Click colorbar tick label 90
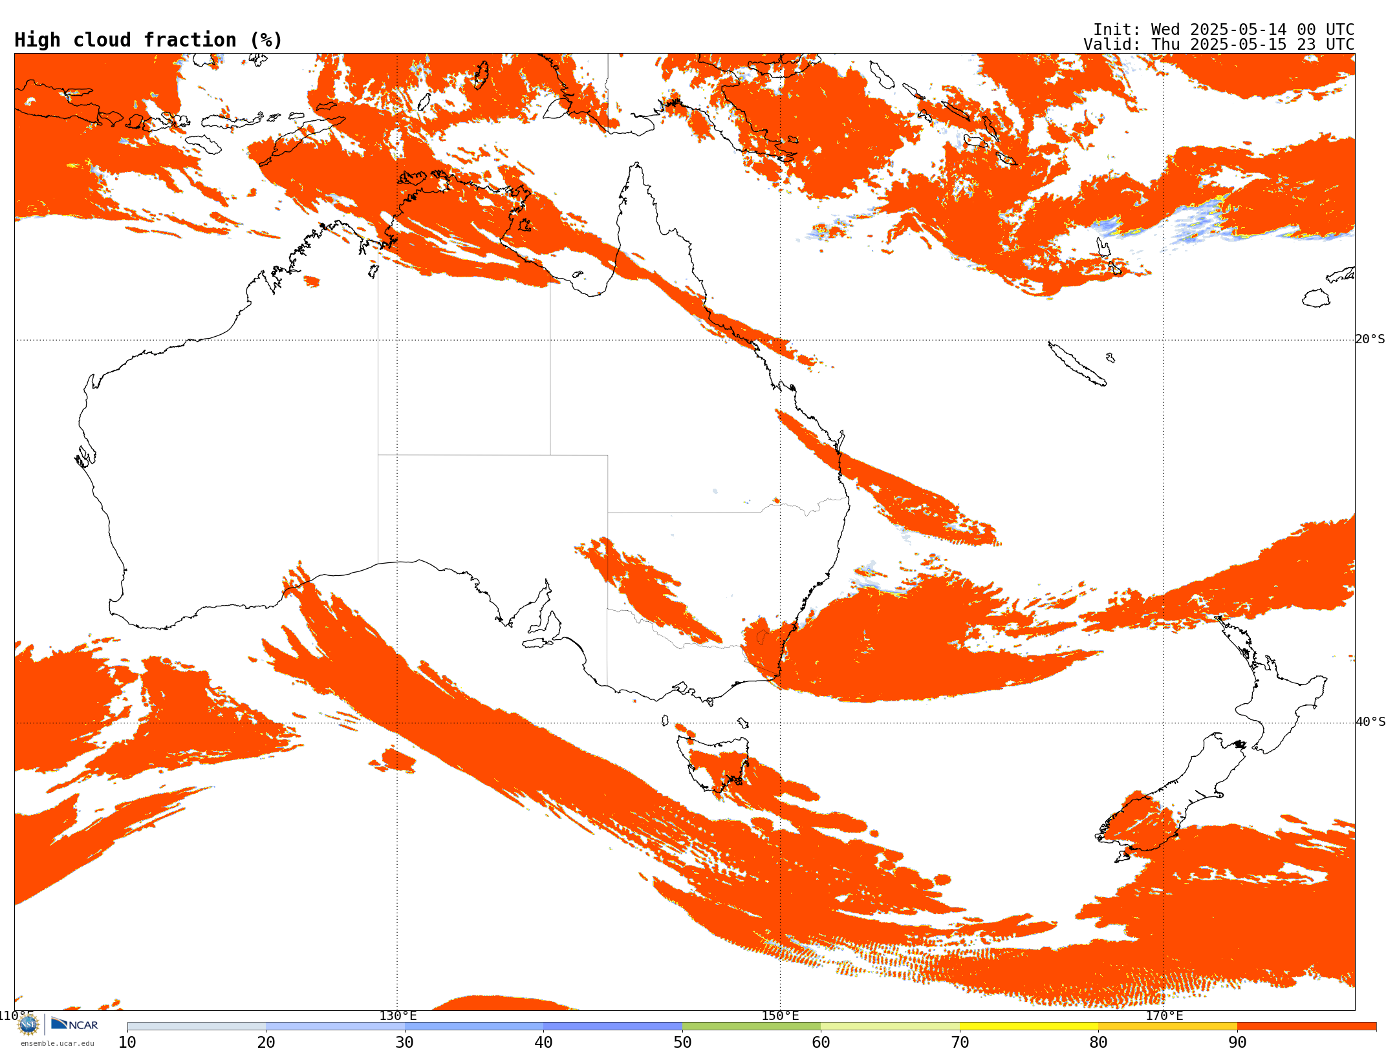This screenshot has height=1051, width=1397. click(1237, 1043)
